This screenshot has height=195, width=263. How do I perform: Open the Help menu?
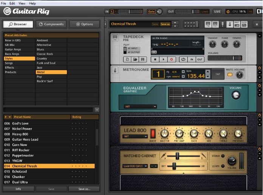(32, 3)
